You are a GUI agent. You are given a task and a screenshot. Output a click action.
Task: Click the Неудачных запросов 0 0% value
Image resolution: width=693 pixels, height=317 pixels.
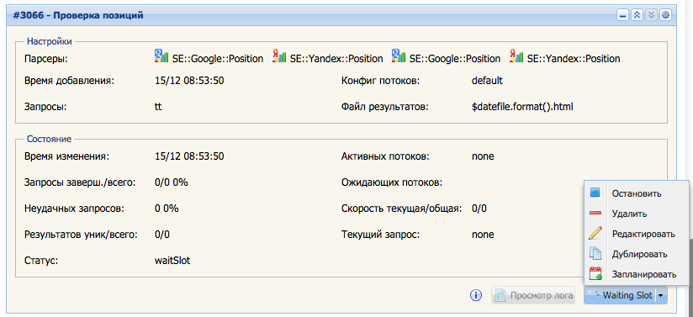click(167, 209)
